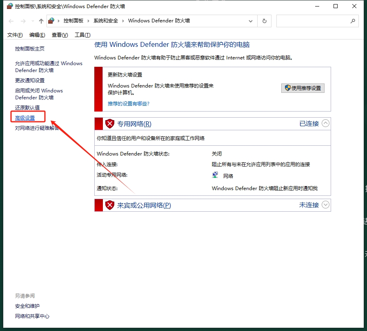The width and height of the screenshot is (367, 331).
Task: Open the 工具(T) menu
Action: tap(82, 35)
